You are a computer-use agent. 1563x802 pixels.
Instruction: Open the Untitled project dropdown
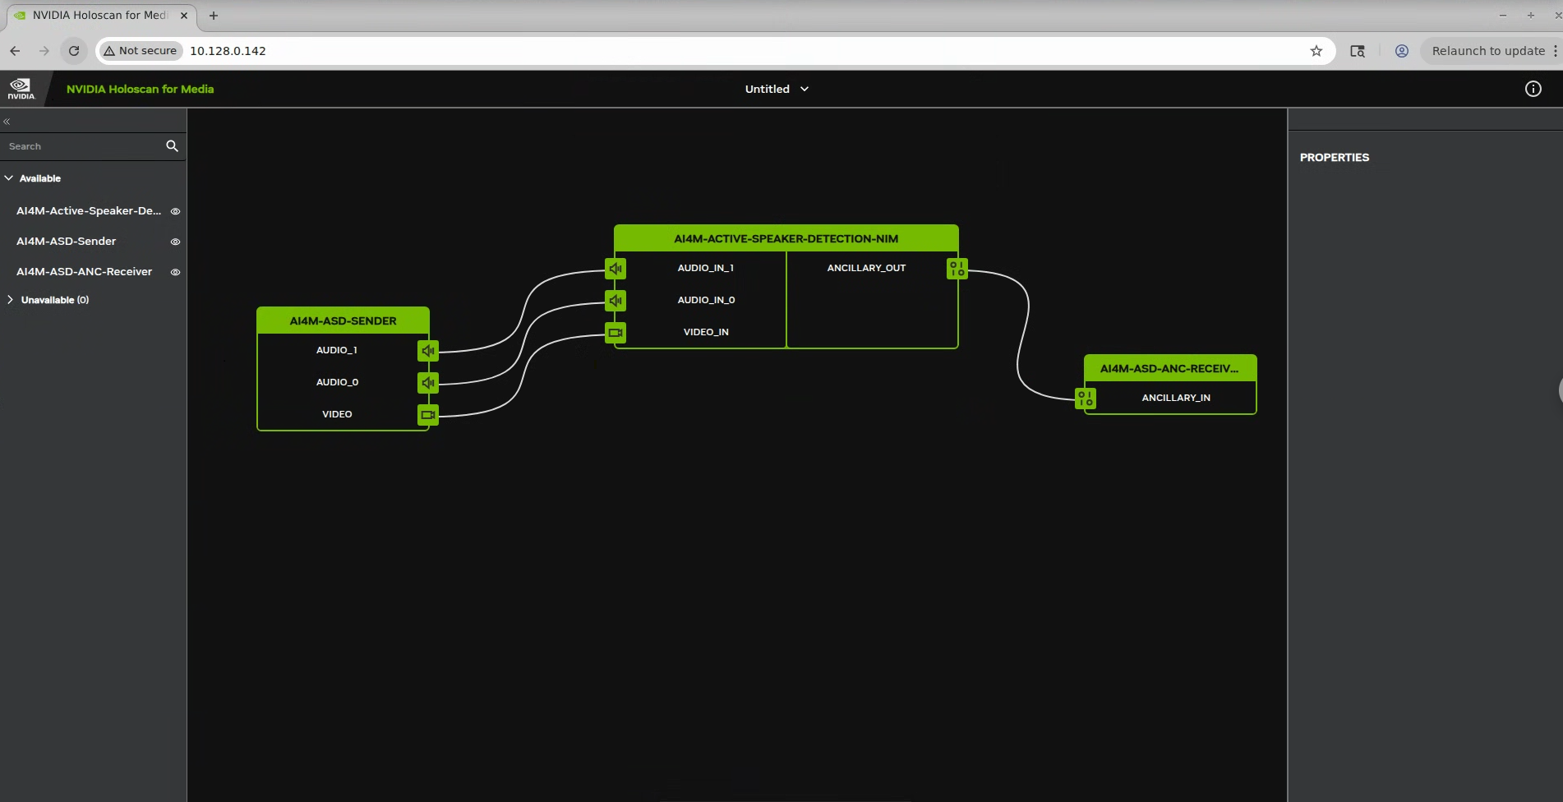pyautogui.click(x=777, y=89)
